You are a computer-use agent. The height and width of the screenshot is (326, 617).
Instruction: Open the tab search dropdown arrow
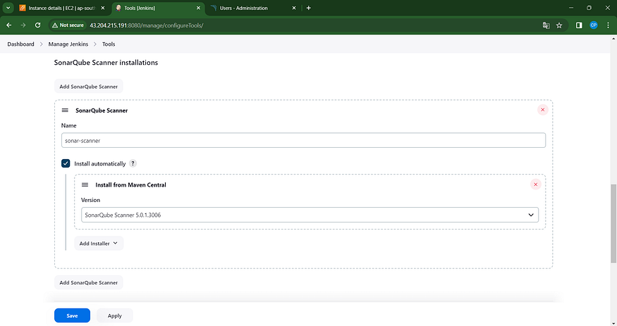click(8, 8)
